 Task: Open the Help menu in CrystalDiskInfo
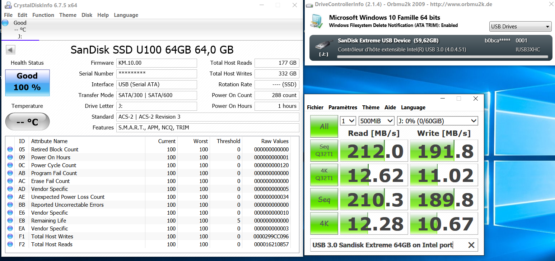pos(103,15)
